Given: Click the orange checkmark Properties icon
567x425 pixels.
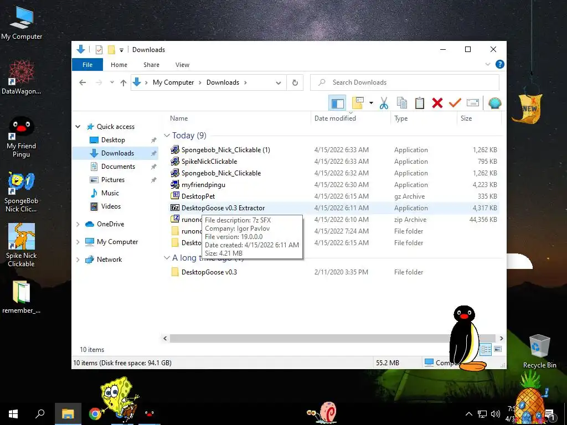Looking at the screenshot, I should click(455, 103).
